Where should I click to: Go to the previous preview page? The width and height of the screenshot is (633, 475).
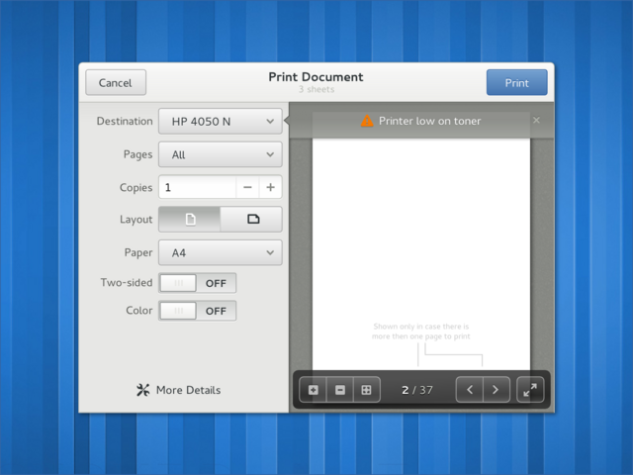[x=470, y=390]
